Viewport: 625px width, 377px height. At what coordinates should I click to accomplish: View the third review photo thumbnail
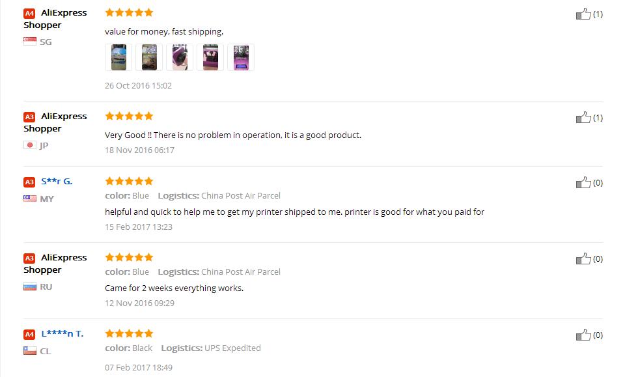(180, 57)
